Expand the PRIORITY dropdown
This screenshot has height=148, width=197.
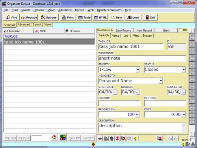(138, 70)
